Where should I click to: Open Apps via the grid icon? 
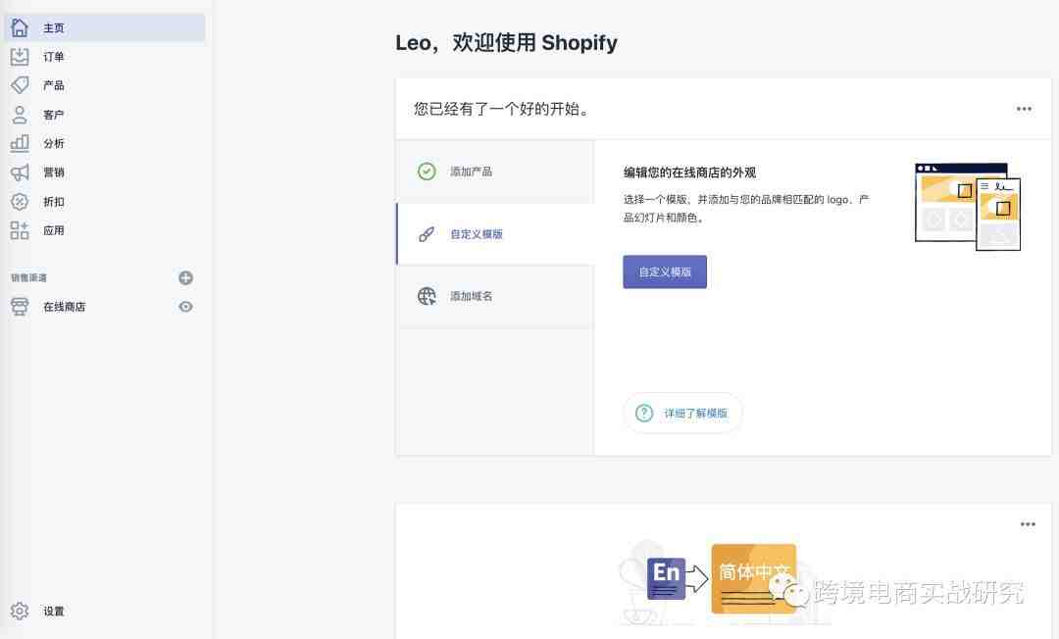pos(20,230)
